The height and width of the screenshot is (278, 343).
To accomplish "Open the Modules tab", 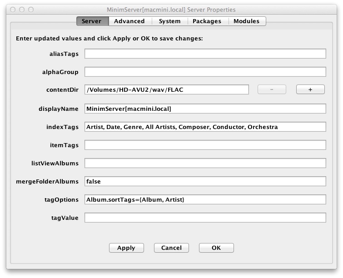I will click(247, 21).
